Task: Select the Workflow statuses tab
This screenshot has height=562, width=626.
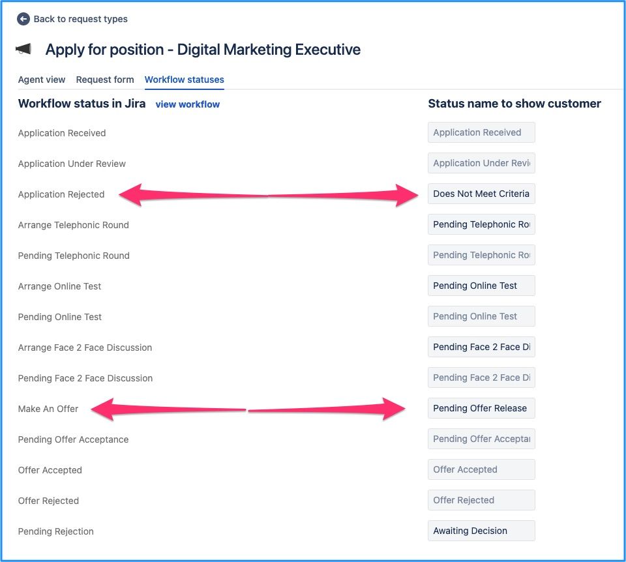Action: 185,80
